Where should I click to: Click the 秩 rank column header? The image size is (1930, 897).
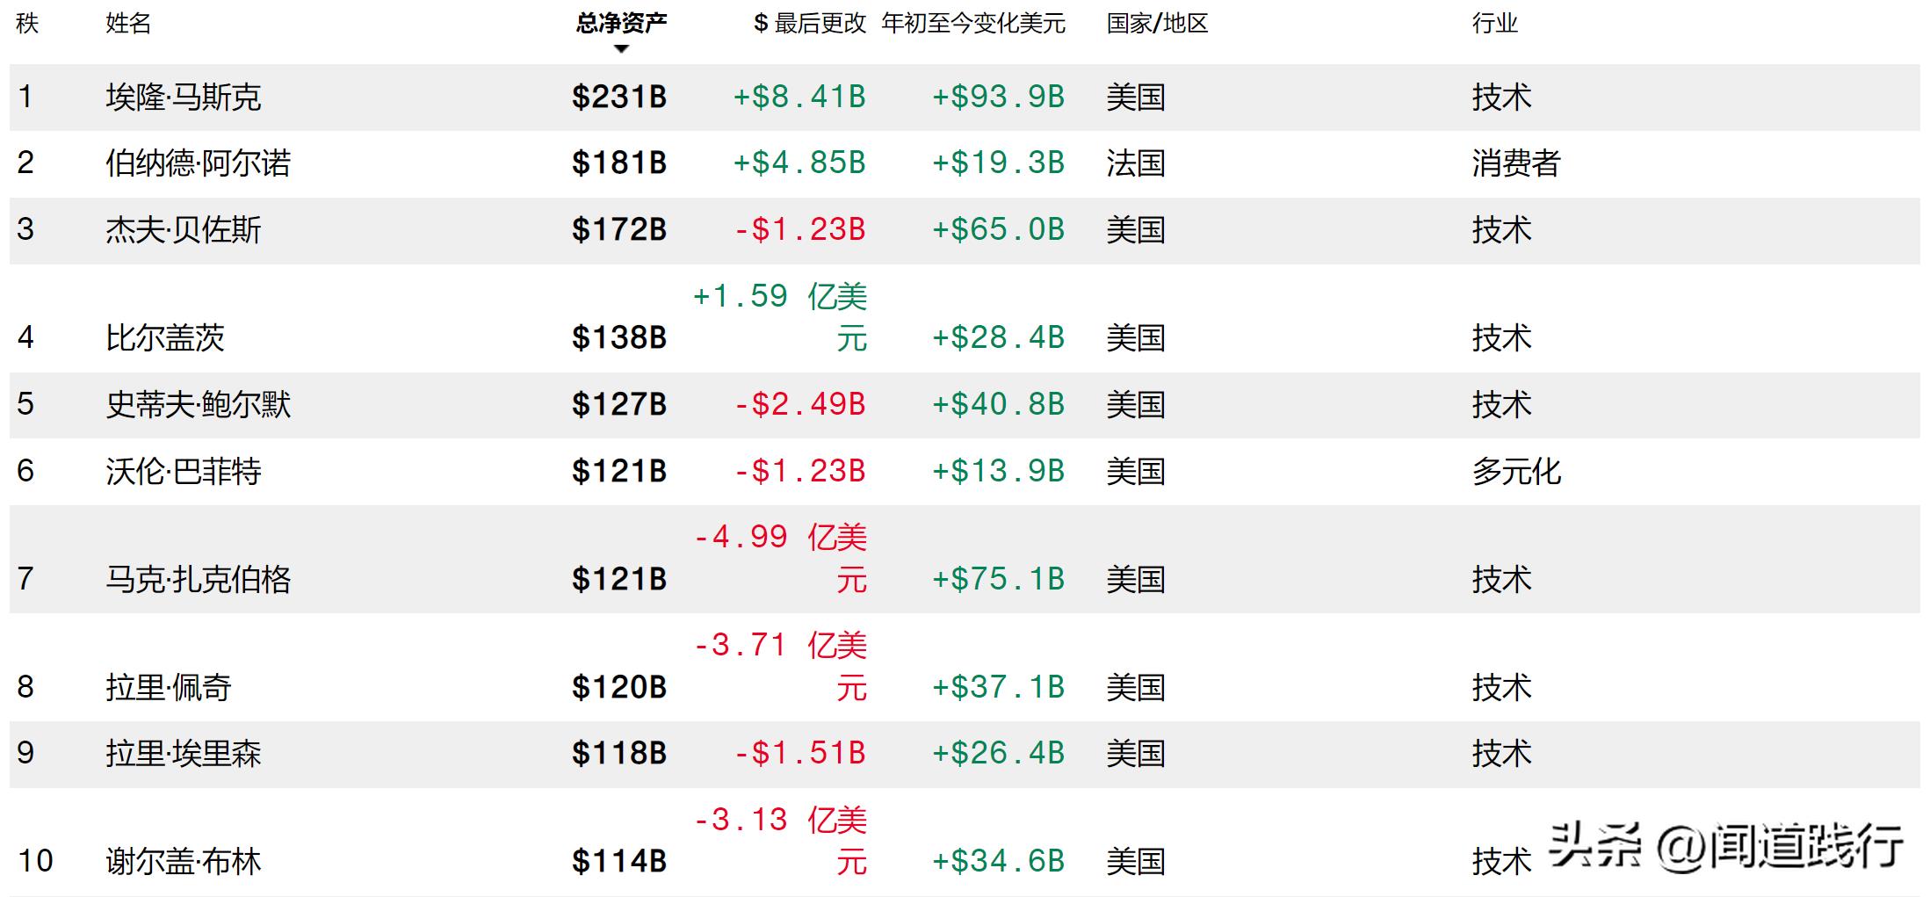(x=27, y=24)
